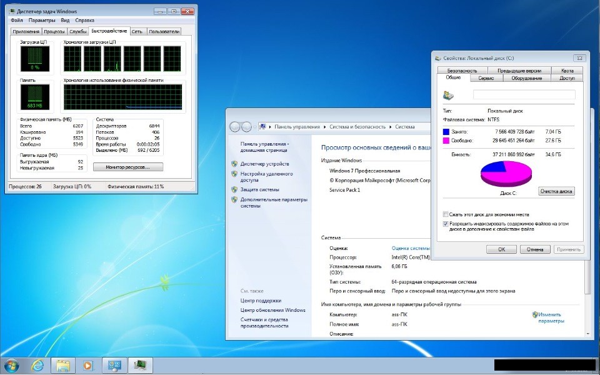
Task: Click the Control Panel icon in address bar
Action: pos(263,127)
